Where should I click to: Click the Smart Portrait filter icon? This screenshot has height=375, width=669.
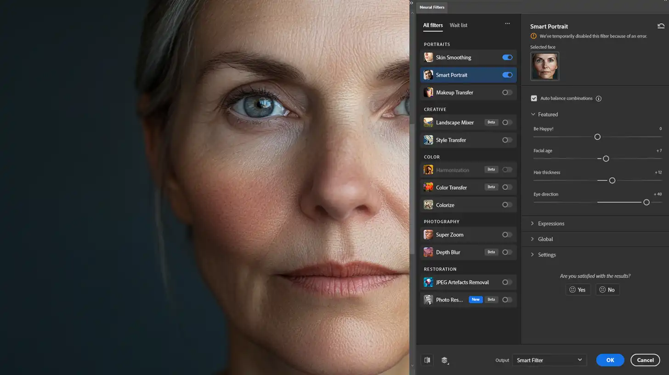point(428,75)
